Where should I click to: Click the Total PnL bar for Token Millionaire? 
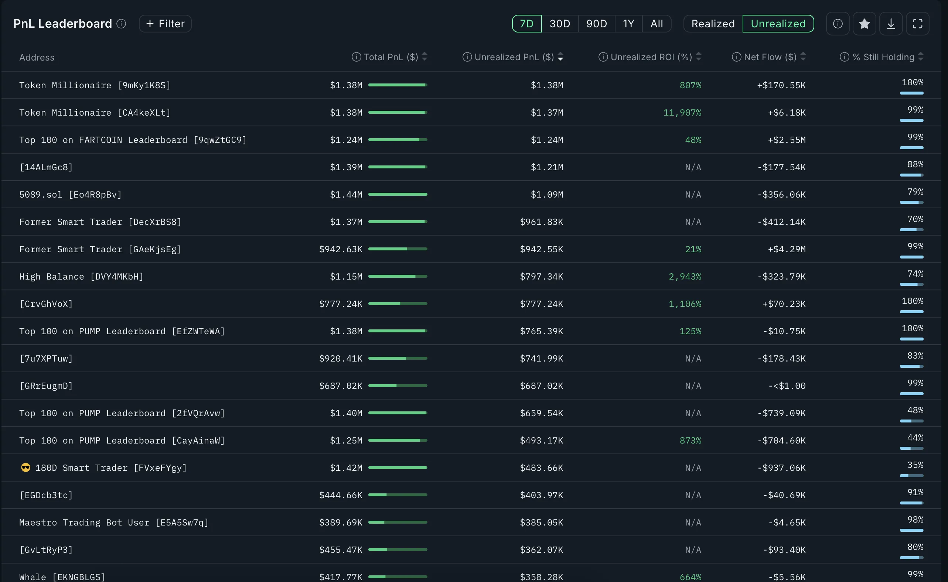(398, 85)
